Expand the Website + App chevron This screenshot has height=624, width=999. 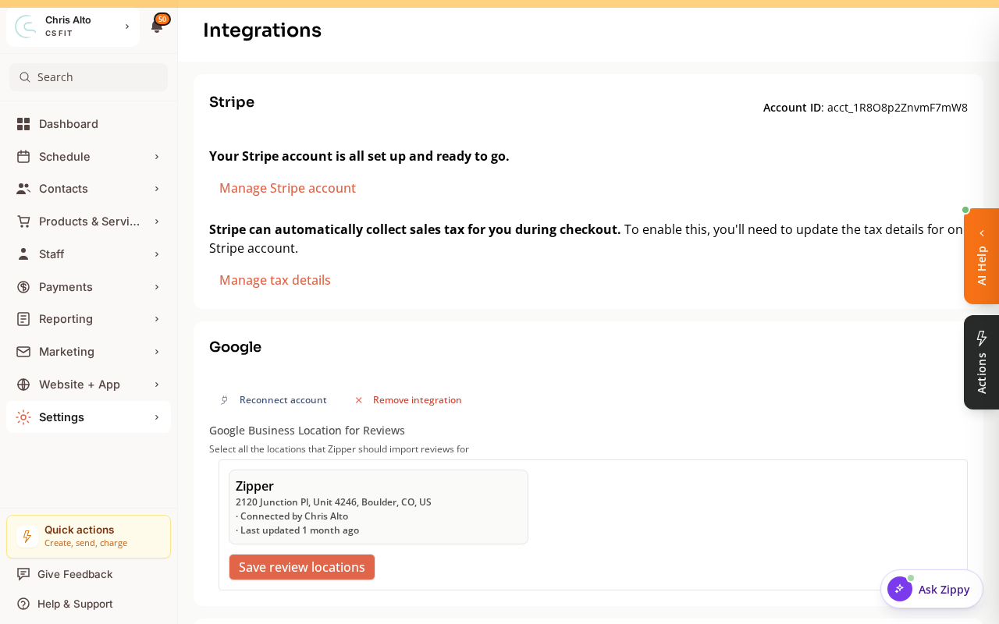coord(157,385)
